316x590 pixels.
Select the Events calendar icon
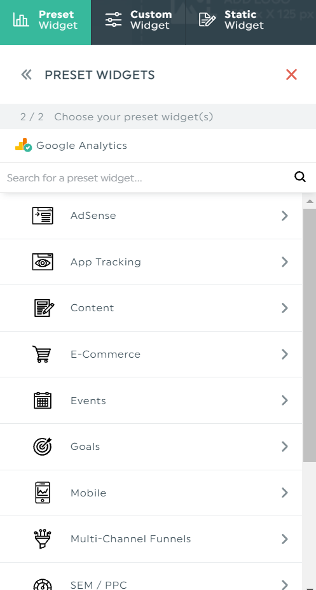43,400
